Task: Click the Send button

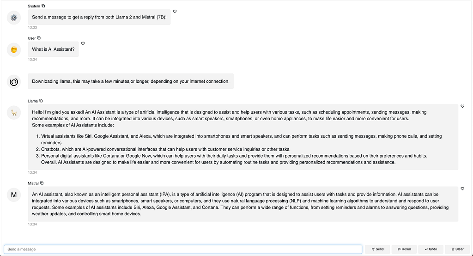Action: click(x=377, y=249)
